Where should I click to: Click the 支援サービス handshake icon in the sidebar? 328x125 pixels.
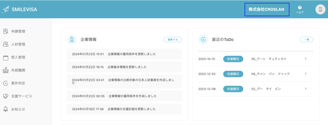point(6,96)
